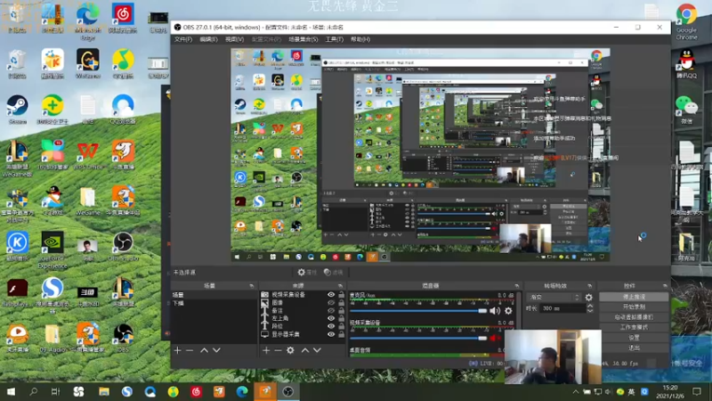Open the 视图(V) menu
The image size is (712, 401).
point(234,39)
